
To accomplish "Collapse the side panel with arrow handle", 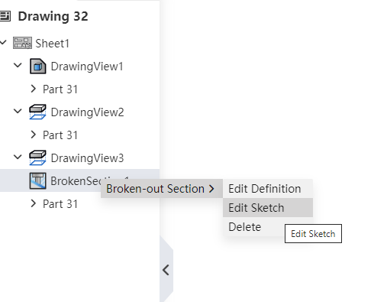I will (166, 270).
